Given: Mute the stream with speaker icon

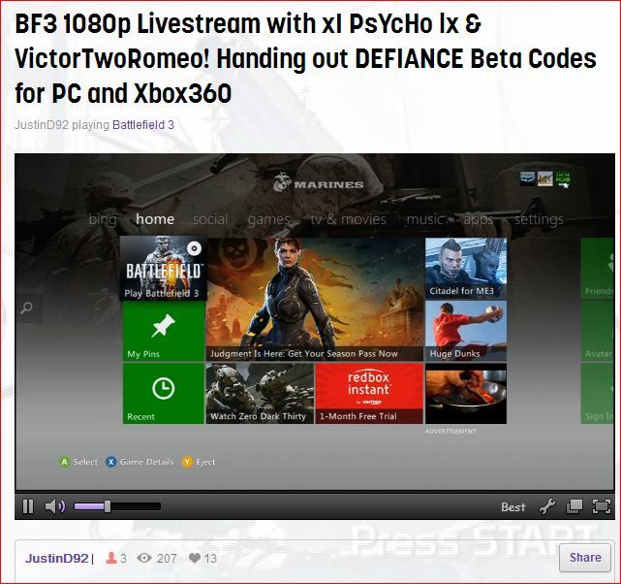Looking at the screenshot, I should (54, 506).
